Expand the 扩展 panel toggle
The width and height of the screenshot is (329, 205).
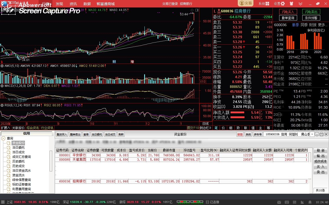pyautogui.click(x=5, y=128)
